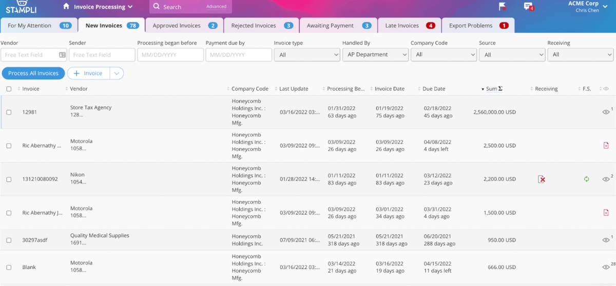Sort by the Invoice Date column header

390,89
